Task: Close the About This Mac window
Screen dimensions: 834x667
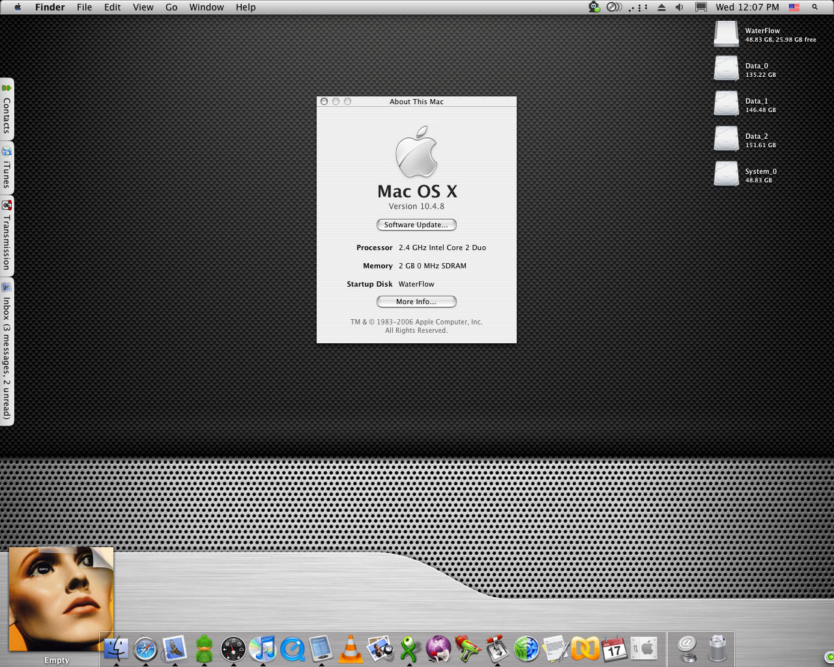Action: tap(324, 102)
